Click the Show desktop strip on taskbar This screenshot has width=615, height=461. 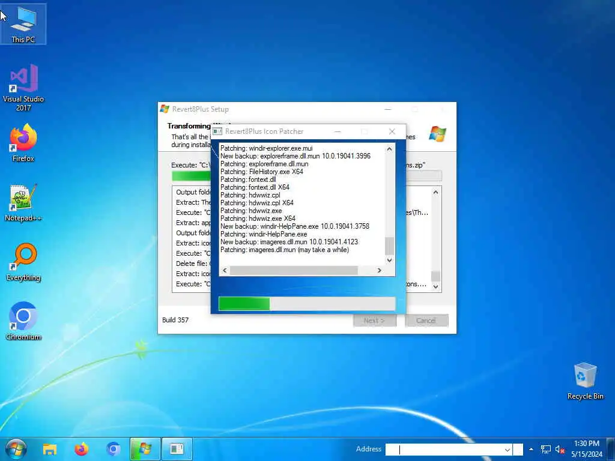[x=611, y=449]
